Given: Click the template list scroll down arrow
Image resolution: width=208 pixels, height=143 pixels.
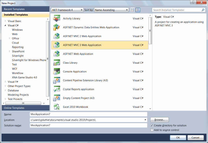Looking at the screenshot, I should (150, 109).
